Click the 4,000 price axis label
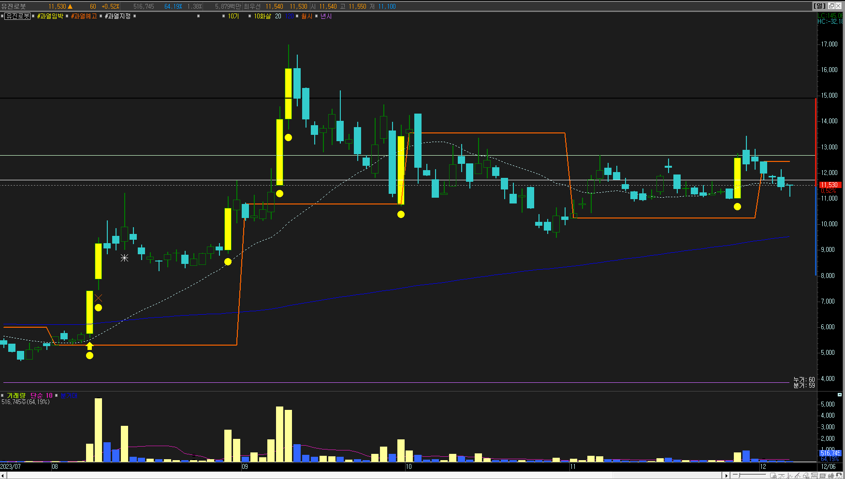 pos(828,378)
